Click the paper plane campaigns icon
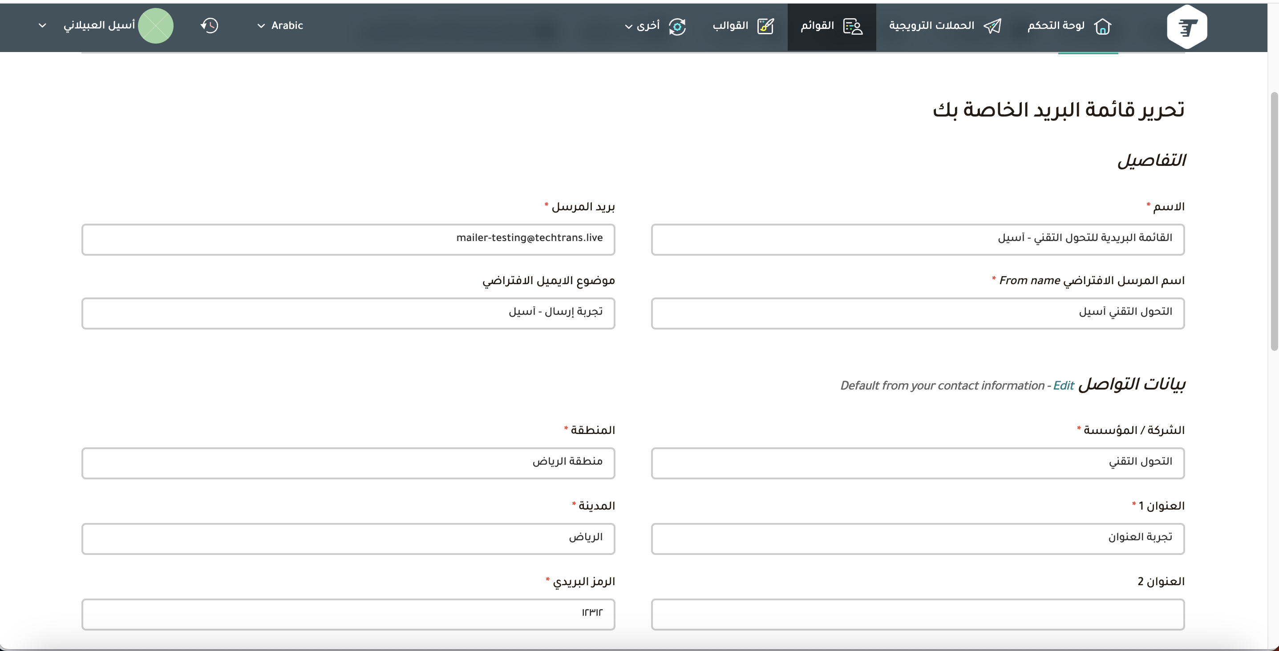 [992, 26]
